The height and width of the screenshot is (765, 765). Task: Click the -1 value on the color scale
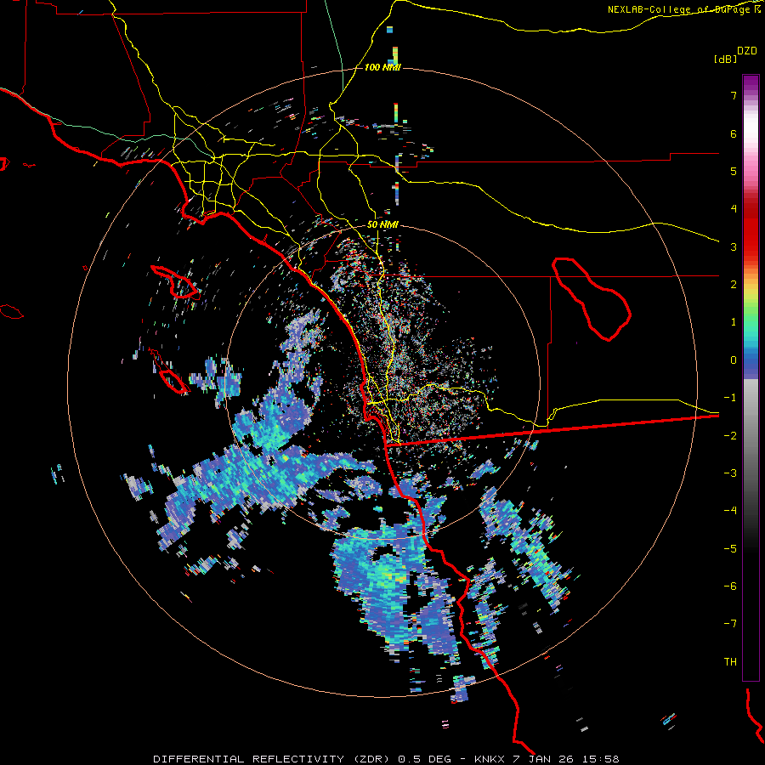(x=730, y=398)
